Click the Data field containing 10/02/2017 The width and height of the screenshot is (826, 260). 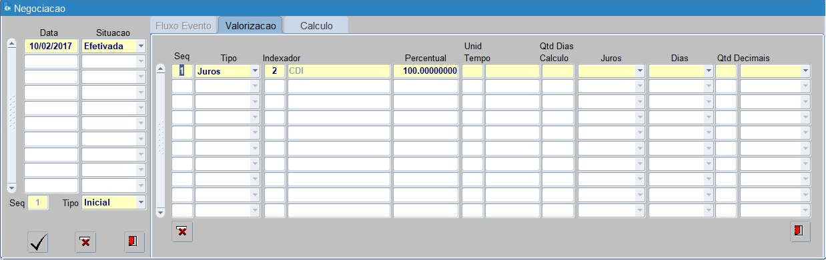click(51, 47)
